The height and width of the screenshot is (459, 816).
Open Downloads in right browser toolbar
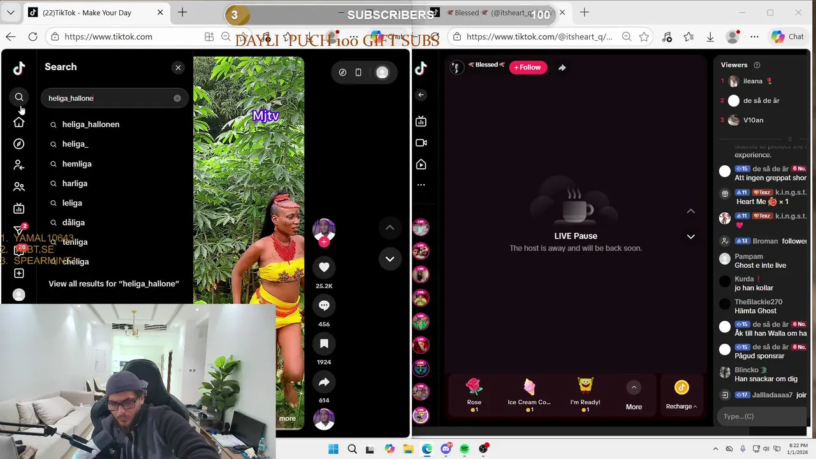coord(710,37)
